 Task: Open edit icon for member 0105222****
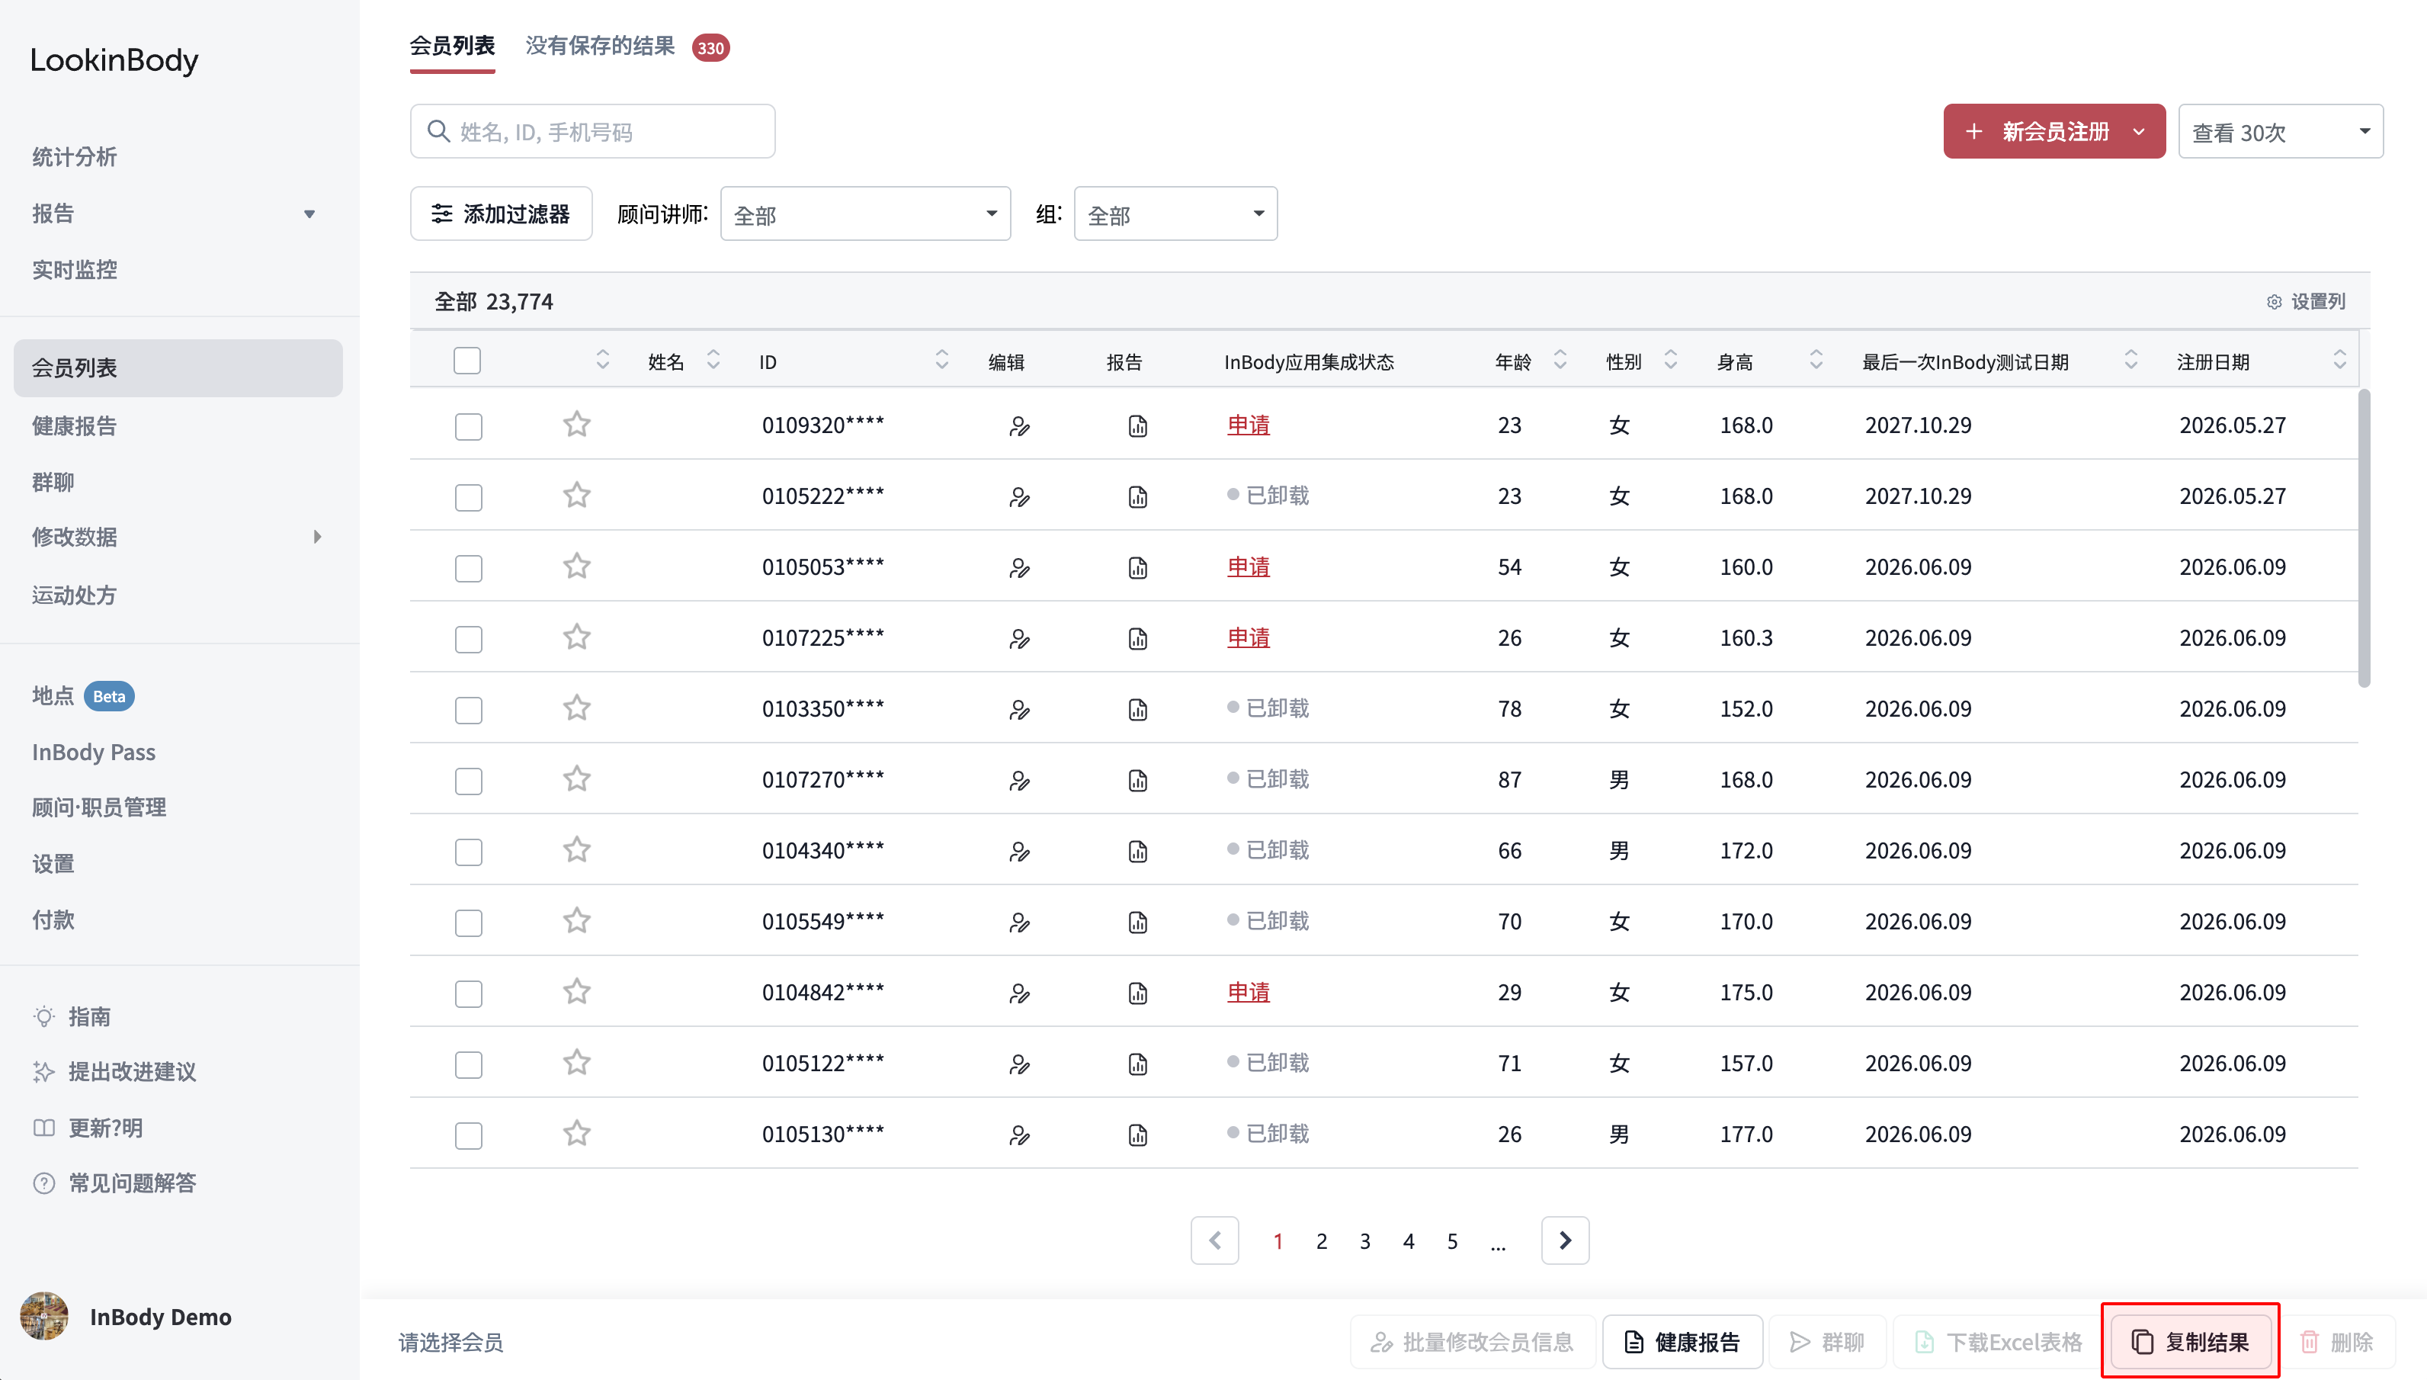pos(1019,496)
